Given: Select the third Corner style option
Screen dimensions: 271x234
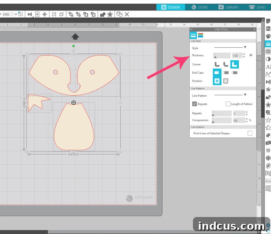Looking at the screenshot, I should click(235, 64).
